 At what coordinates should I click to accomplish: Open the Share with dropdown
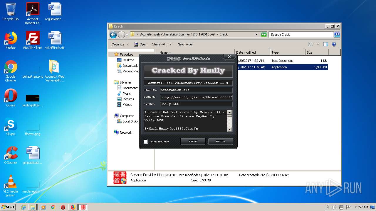(162, 44)
